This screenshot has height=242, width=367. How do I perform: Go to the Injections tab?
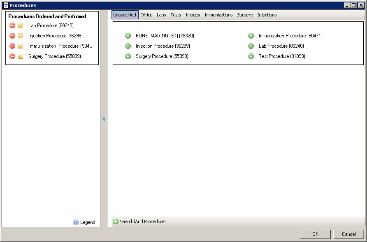point(267,15)
